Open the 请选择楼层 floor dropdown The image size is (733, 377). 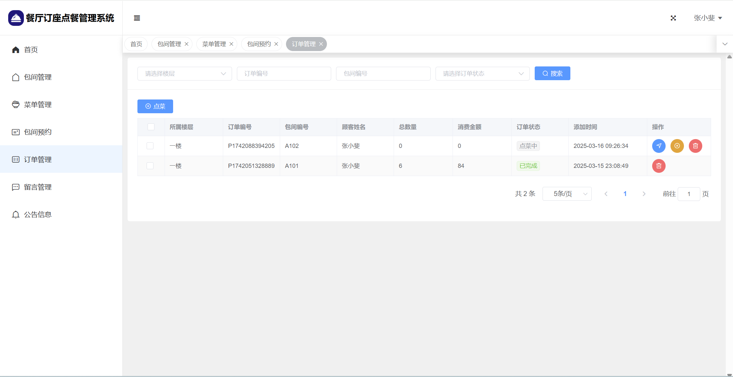(x=185, y=74)
